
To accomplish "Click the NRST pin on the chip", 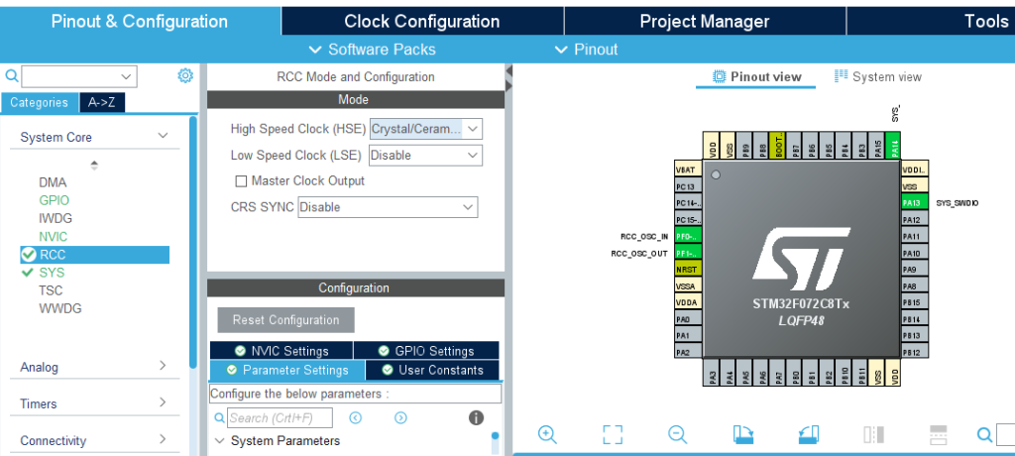I will (x=688, y=269).
